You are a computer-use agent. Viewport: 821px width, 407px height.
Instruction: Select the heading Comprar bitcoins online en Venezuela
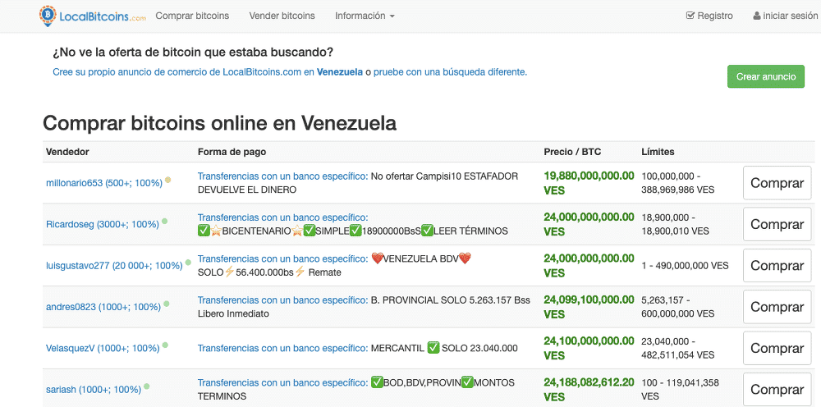click(219, 123)
